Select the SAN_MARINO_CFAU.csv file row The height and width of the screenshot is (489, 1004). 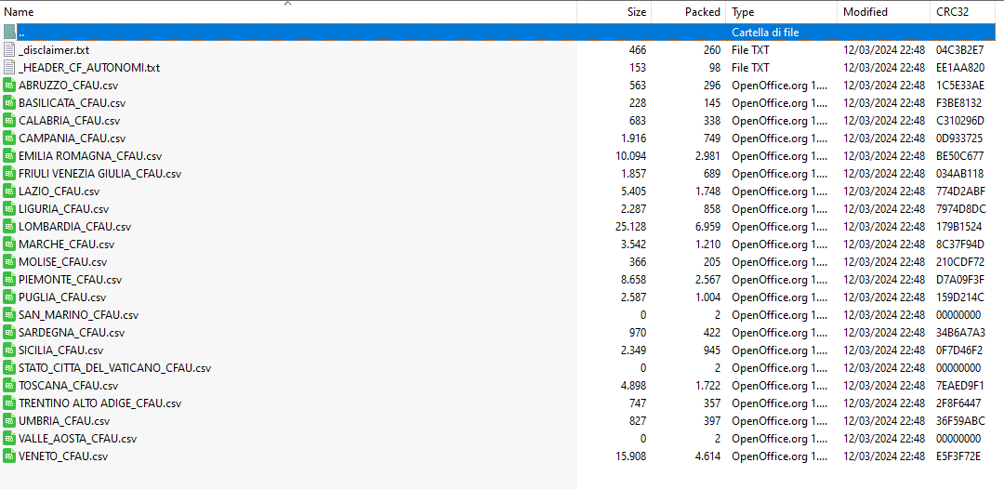pyautogui.click(x=78, y=315)
